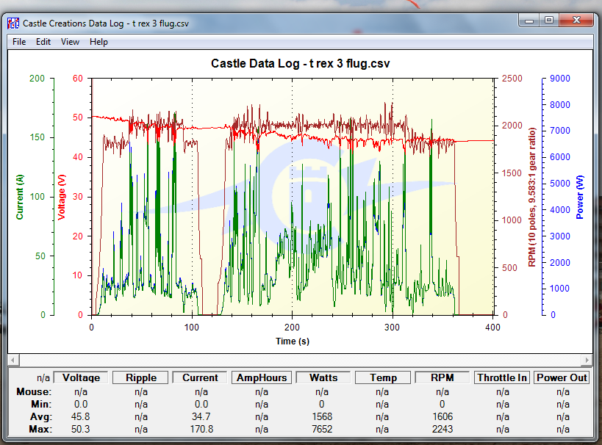The image size is (602, 445).
Task: Open the Help menu
Action: (98, 42)
